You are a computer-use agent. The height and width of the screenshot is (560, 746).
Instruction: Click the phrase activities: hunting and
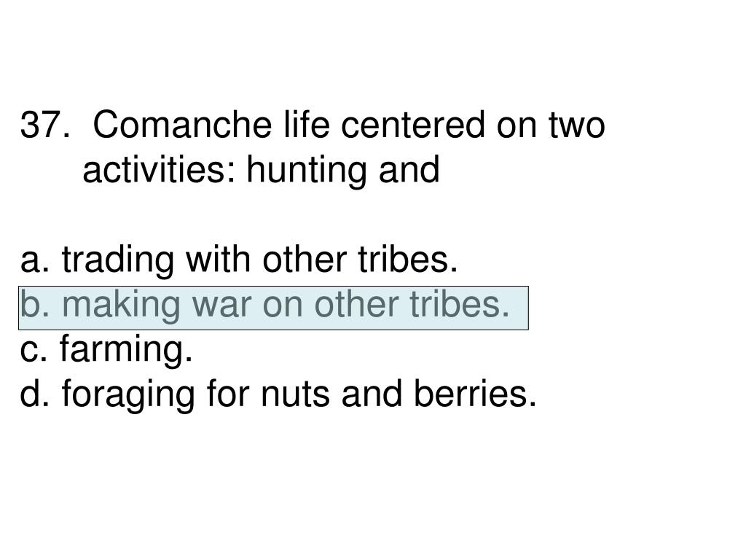tap(262, 171)
